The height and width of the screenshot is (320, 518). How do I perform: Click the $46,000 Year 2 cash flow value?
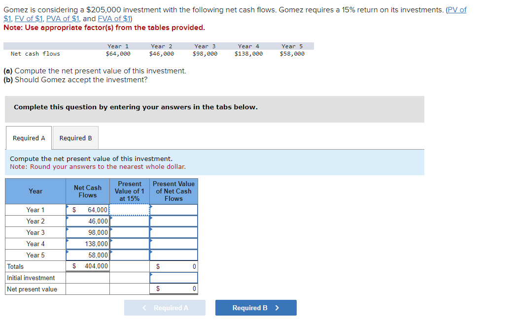(x=162, y=54)
